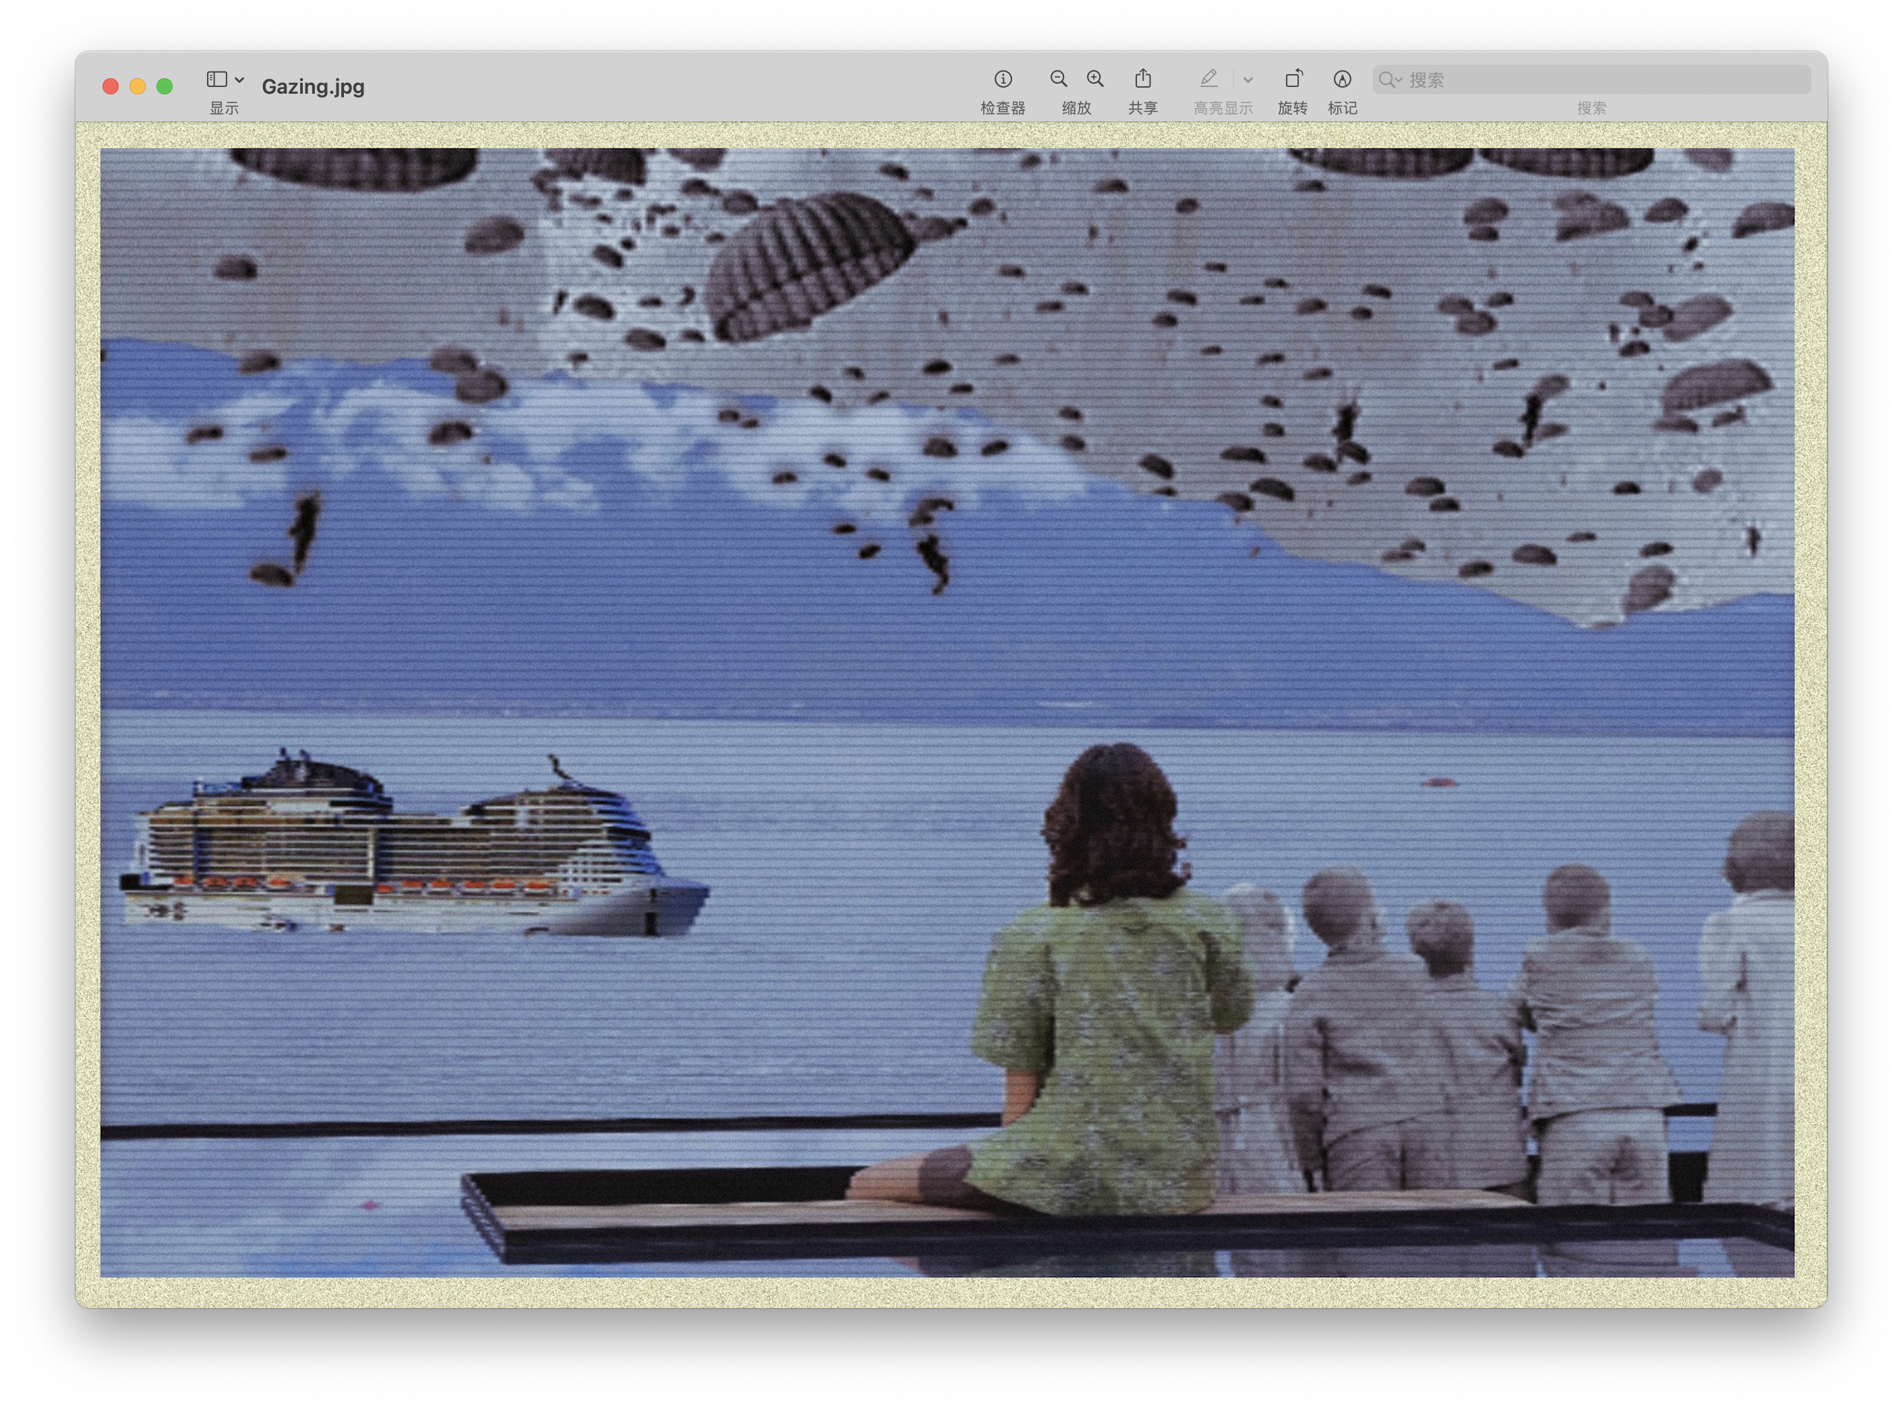The height and width of the screenshot is (1408, 1903).
Task: Click the zoom out magnifier icon
Action: click(x=1059, y=80)
